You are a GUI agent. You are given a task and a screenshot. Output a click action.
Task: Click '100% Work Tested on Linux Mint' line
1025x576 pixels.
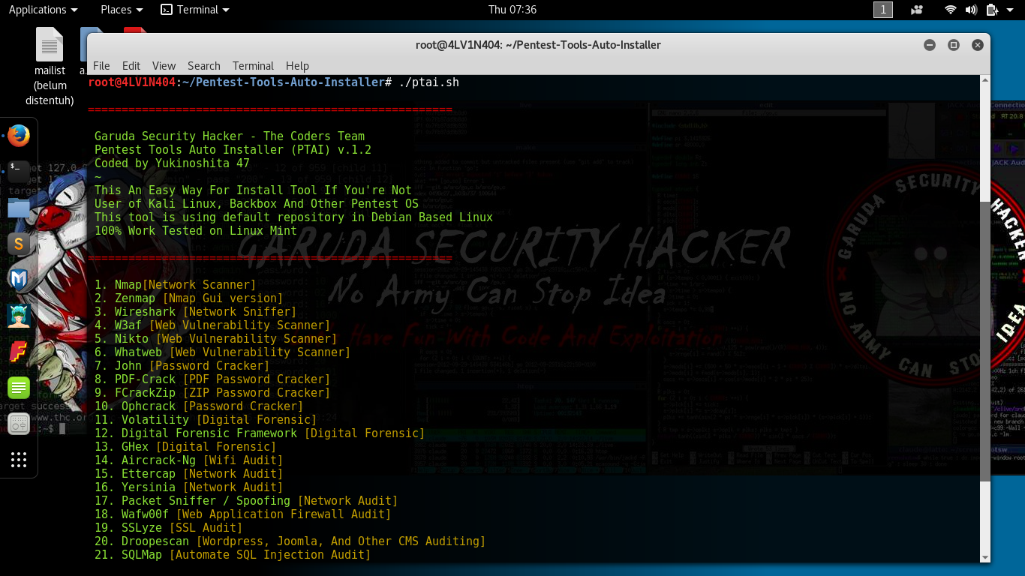tap(196, 231)
